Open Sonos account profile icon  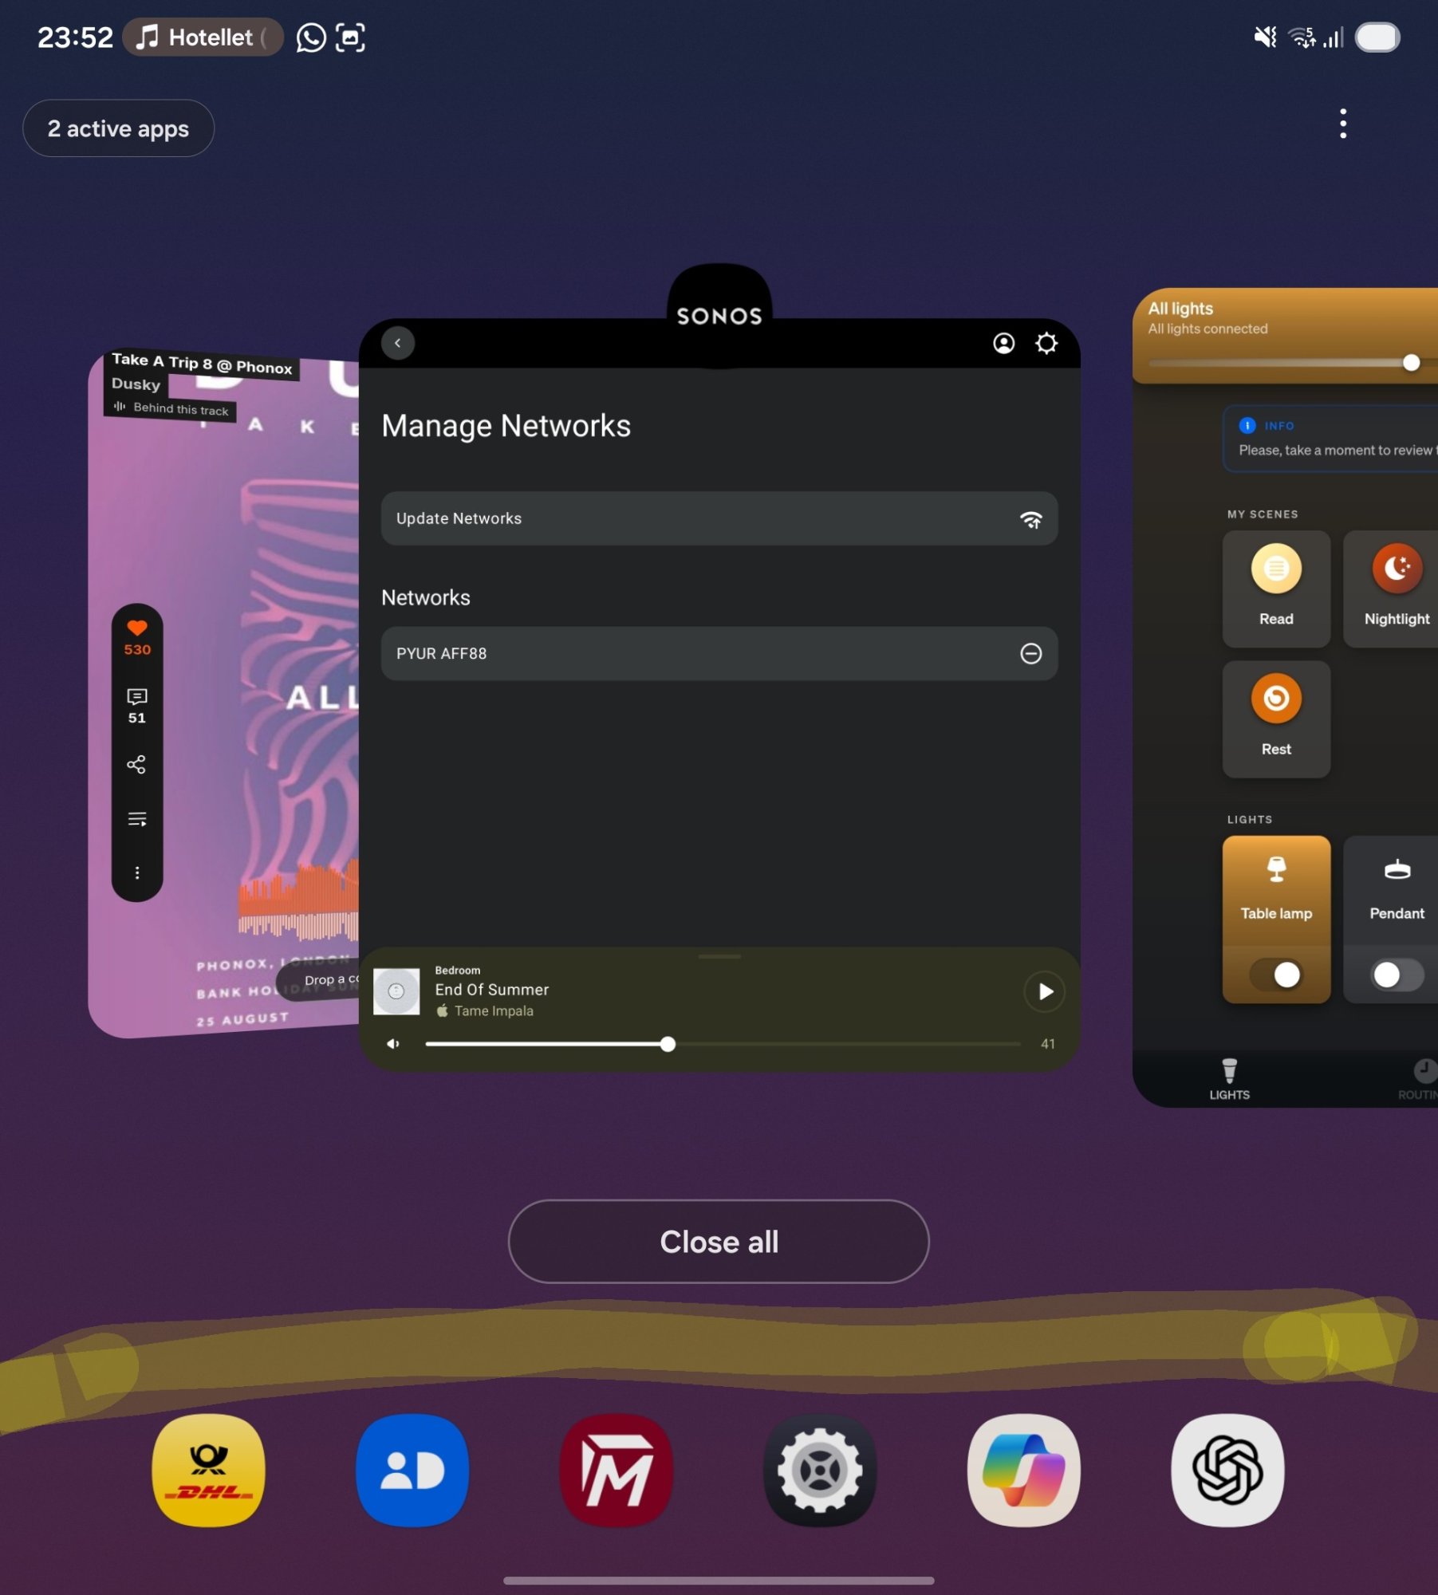[x=1003, y=343]
